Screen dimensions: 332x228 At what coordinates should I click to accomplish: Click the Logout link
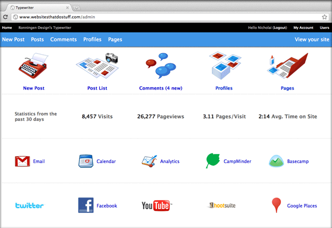pyautogui.click(x=280, y=28)
